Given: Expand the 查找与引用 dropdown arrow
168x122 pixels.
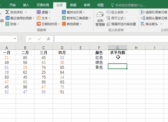Looking at the screenshot, I should pos(84,12).
